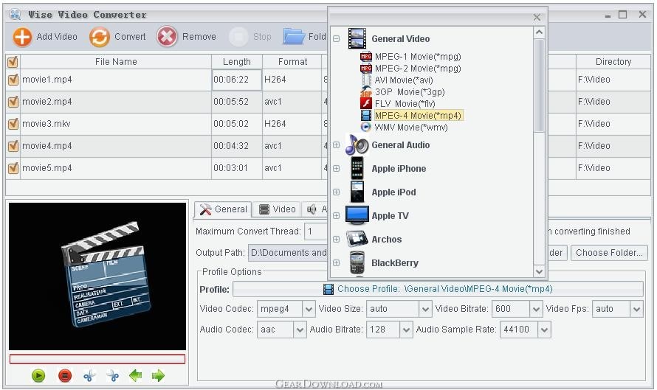Screen dimensions: 657x390
Task: Open the Video Bitrate dropdown
Action: pyautogui.click(x=536, y=309)
